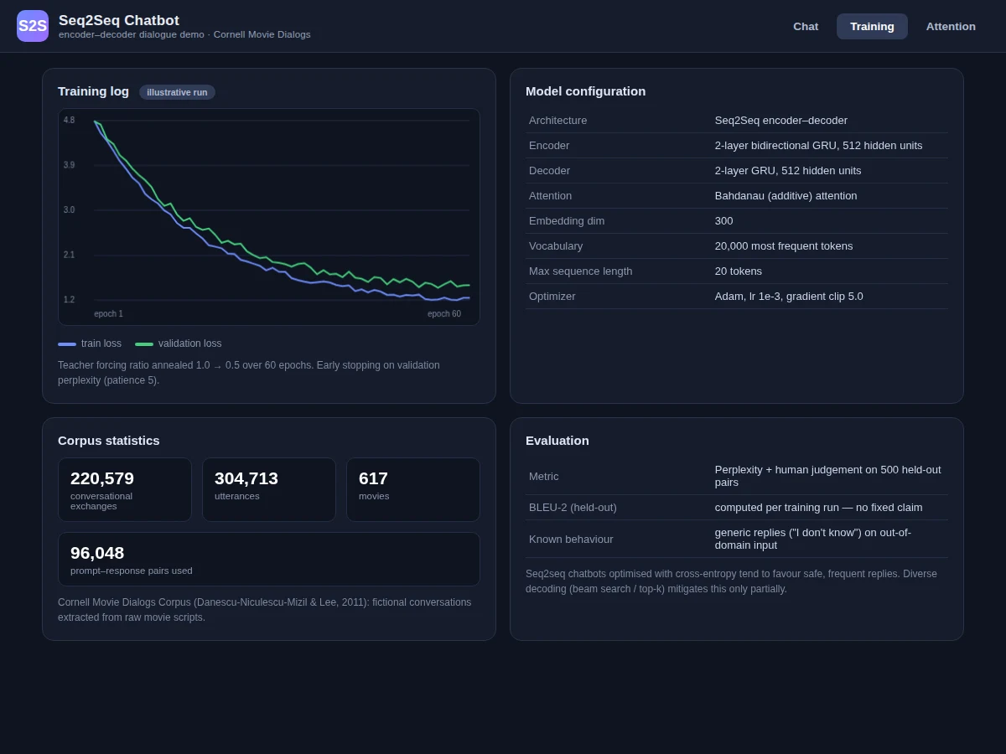Click the BLEU-2 (held-out) evaluation row
1006x754 pixels.
click(737, 508)
